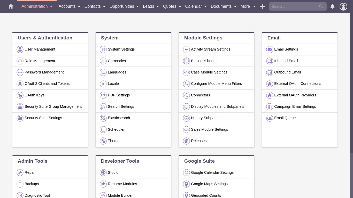Open the Administration menu tab
The image size is (353, 198).
click(35, 6)
